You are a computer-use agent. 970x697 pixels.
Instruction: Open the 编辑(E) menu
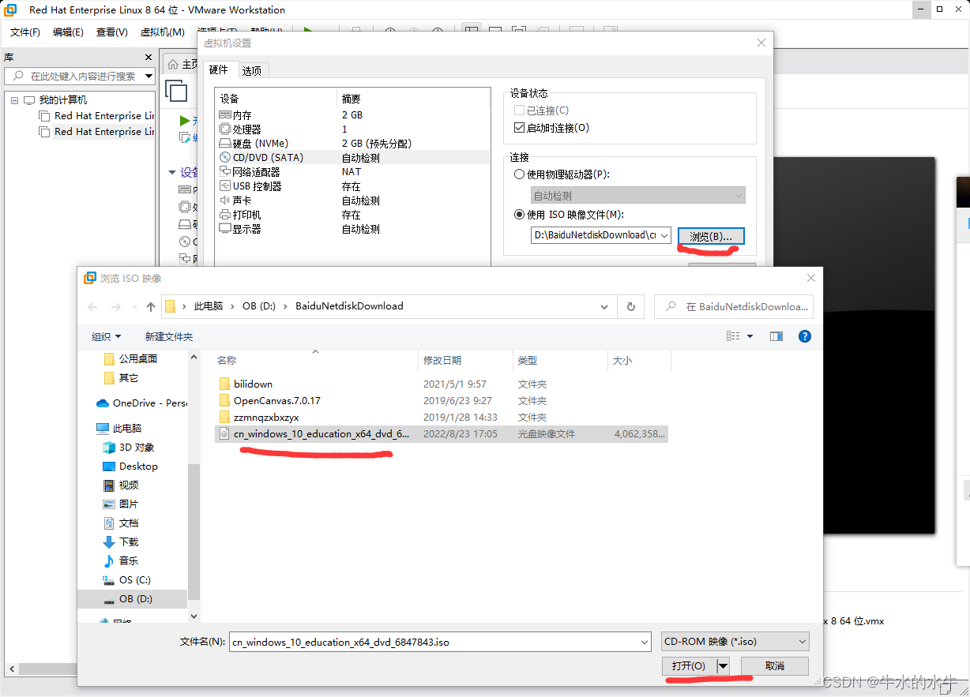point(68,32)
